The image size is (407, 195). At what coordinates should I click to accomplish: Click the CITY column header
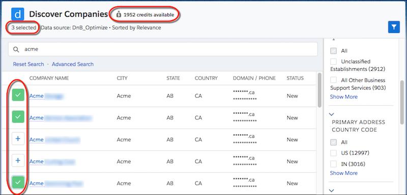pos(122,79)
